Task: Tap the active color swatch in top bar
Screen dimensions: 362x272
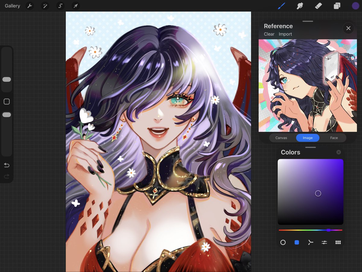Action: click(x=355, y=6)
